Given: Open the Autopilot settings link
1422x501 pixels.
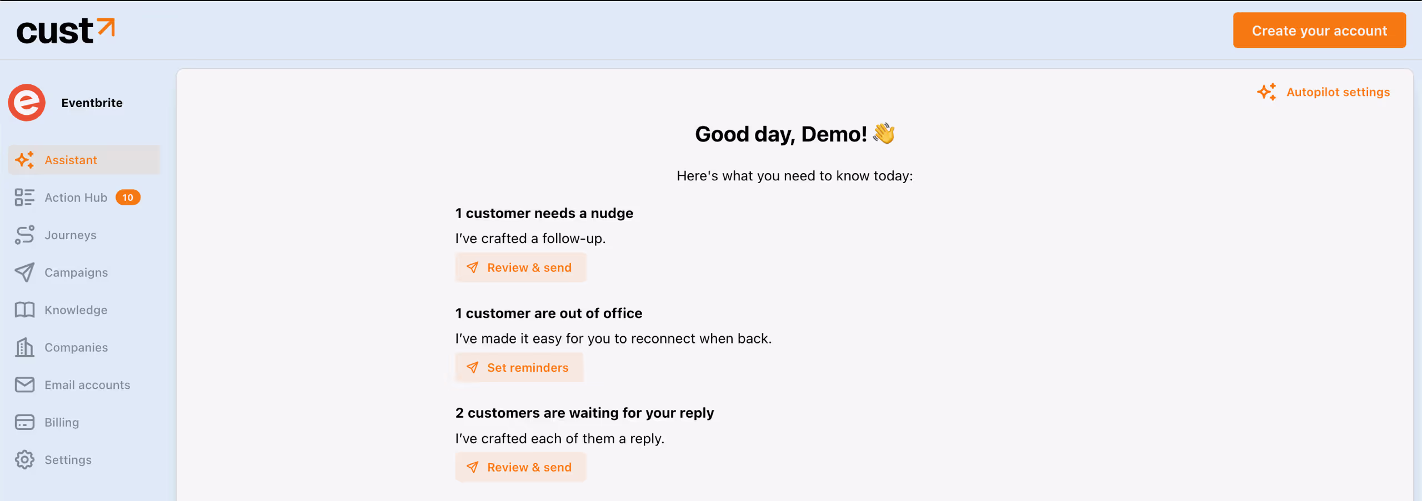Looking at the screenshot, I should [1338, 92].
